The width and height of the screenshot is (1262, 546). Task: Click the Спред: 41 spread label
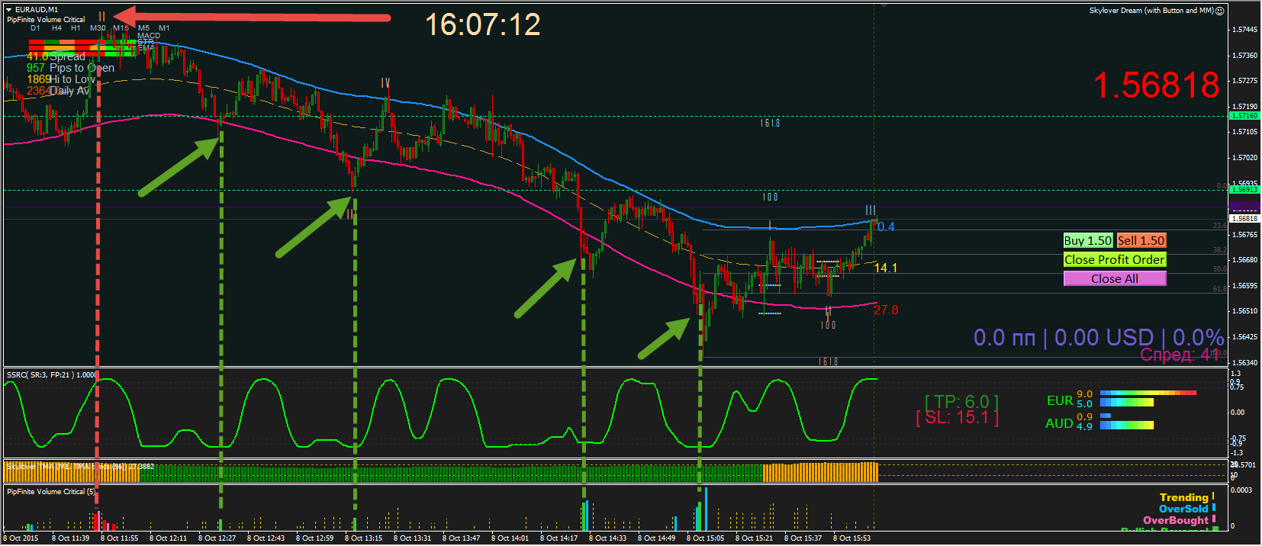pyautogui.click(x=1180, y=355)
